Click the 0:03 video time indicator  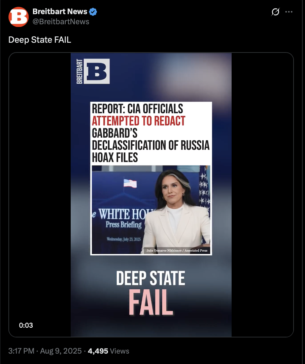tap(26, 325)
